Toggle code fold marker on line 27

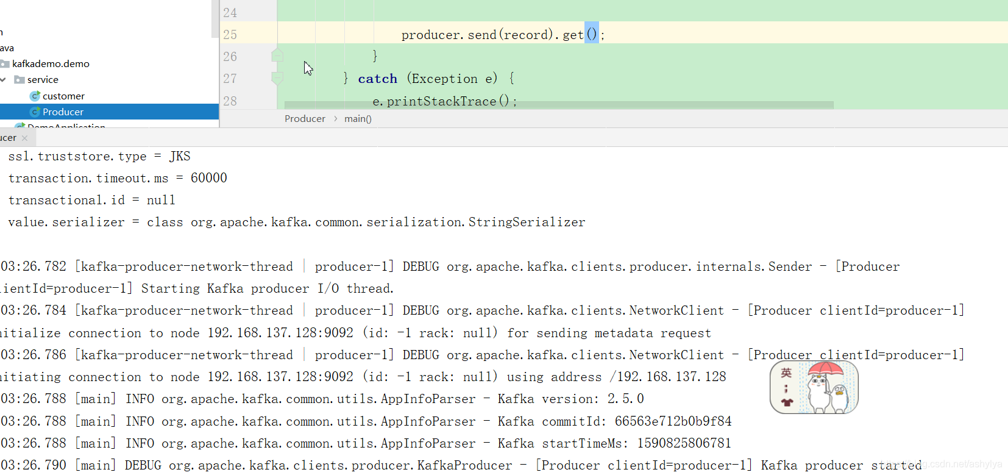[x=277, y=78]
